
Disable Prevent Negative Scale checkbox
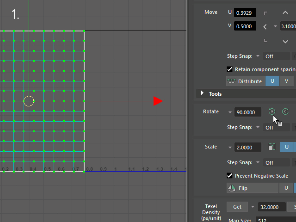tap(230, 176)
